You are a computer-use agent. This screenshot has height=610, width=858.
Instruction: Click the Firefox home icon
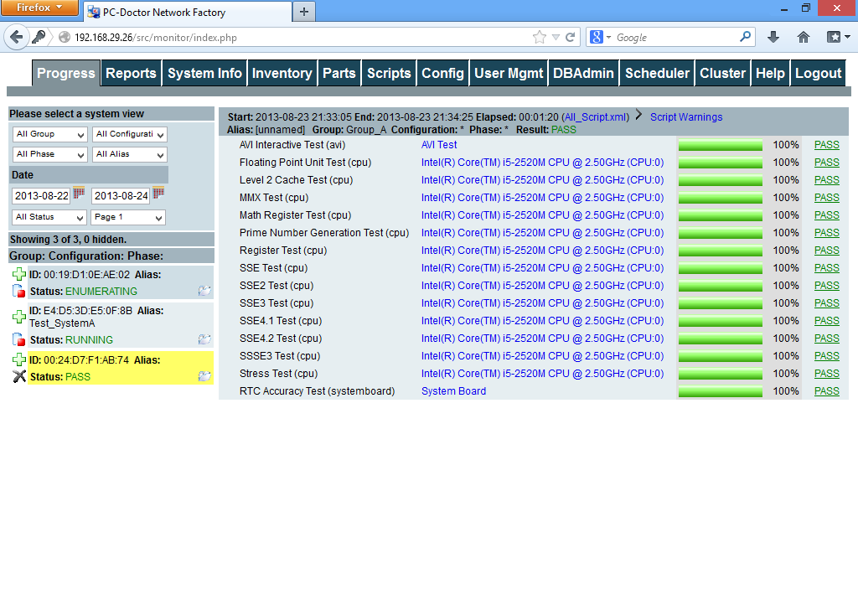point(803,37)
